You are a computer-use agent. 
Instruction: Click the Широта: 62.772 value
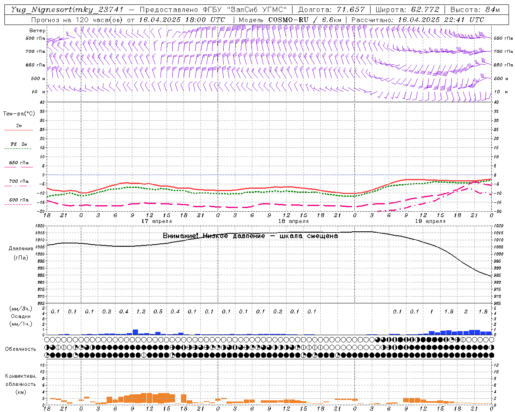[x=407, y=10]
